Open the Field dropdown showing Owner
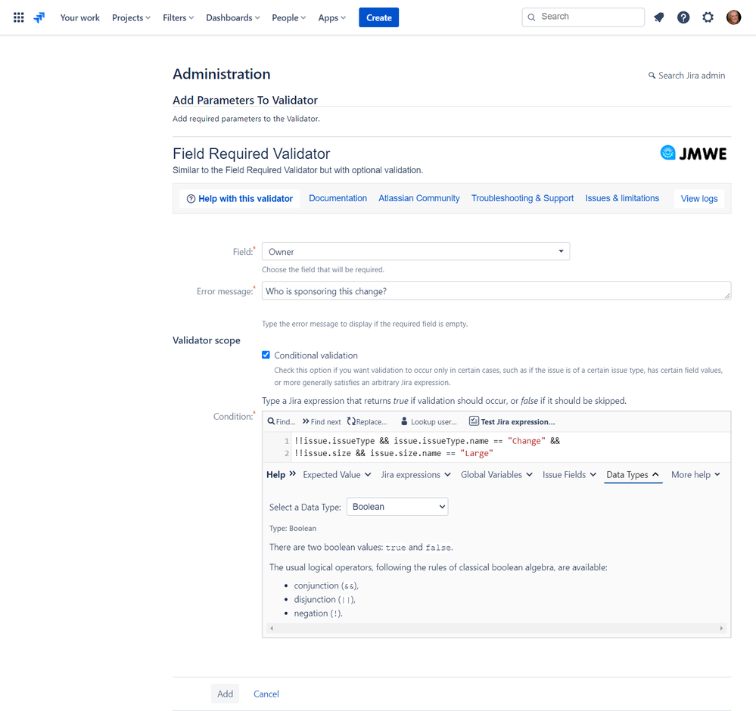Screen dimensions: 756x711 tap(415, 252)
